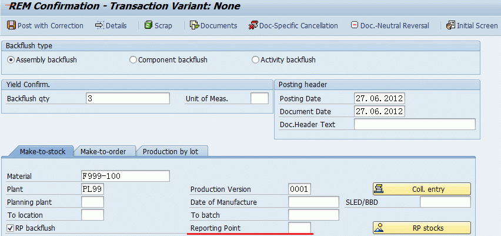Screen dimensions: 501x236
Task: Click the Reporting Point input field
Action: click(299, 228)
